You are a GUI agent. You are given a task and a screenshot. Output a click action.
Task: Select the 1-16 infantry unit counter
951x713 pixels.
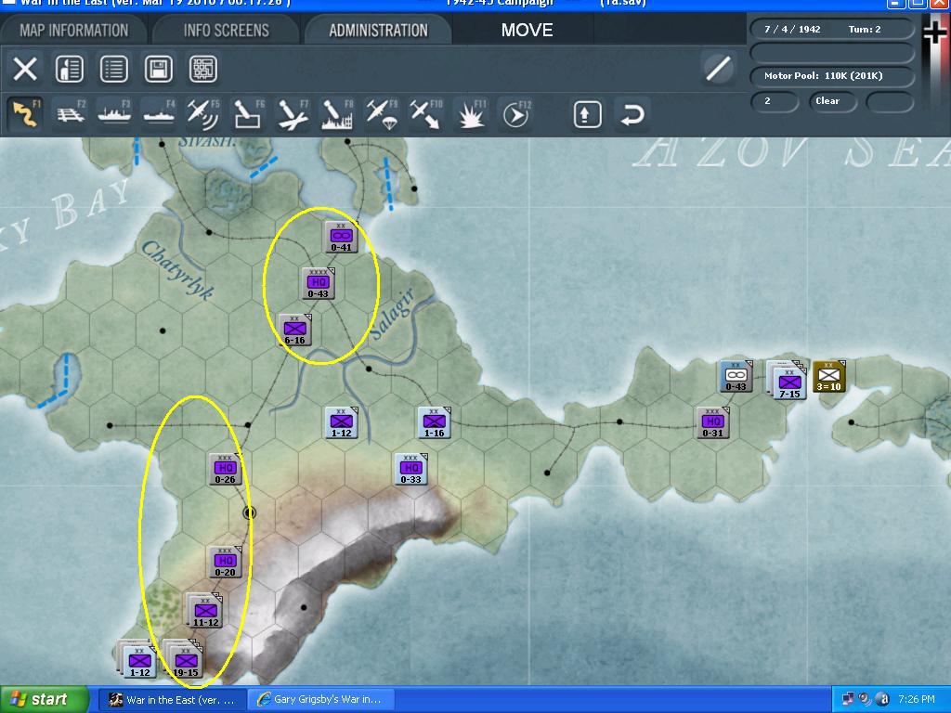(435, 422)
